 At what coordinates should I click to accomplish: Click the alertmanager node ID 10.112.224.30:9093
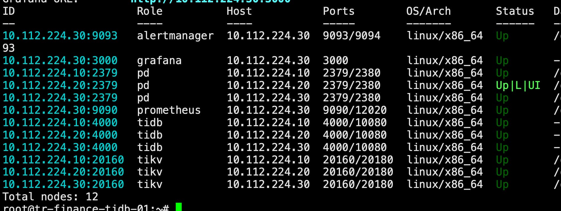60,36
